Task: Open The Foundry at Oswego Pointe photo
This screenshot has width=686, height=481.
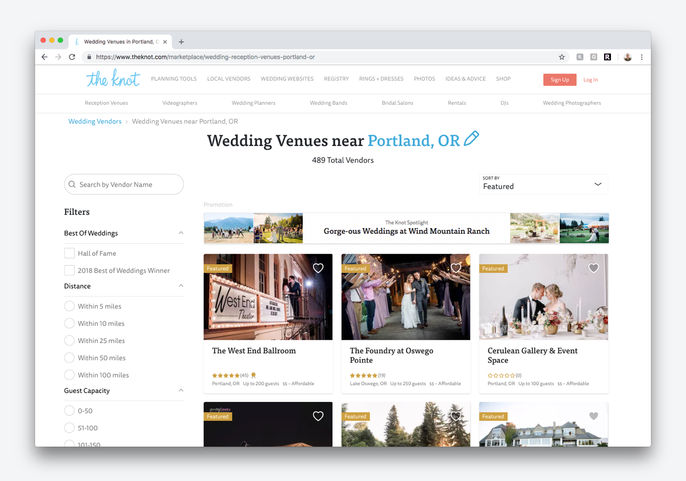Action: coord(406,297)
